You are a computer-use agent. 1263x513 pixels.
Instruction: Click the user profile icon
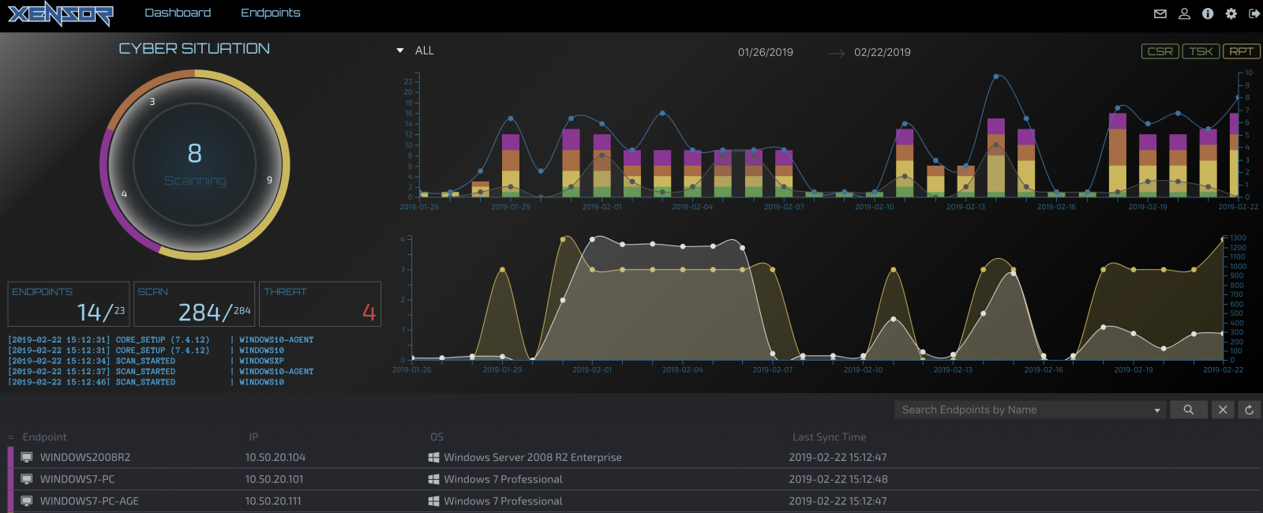1184,13
